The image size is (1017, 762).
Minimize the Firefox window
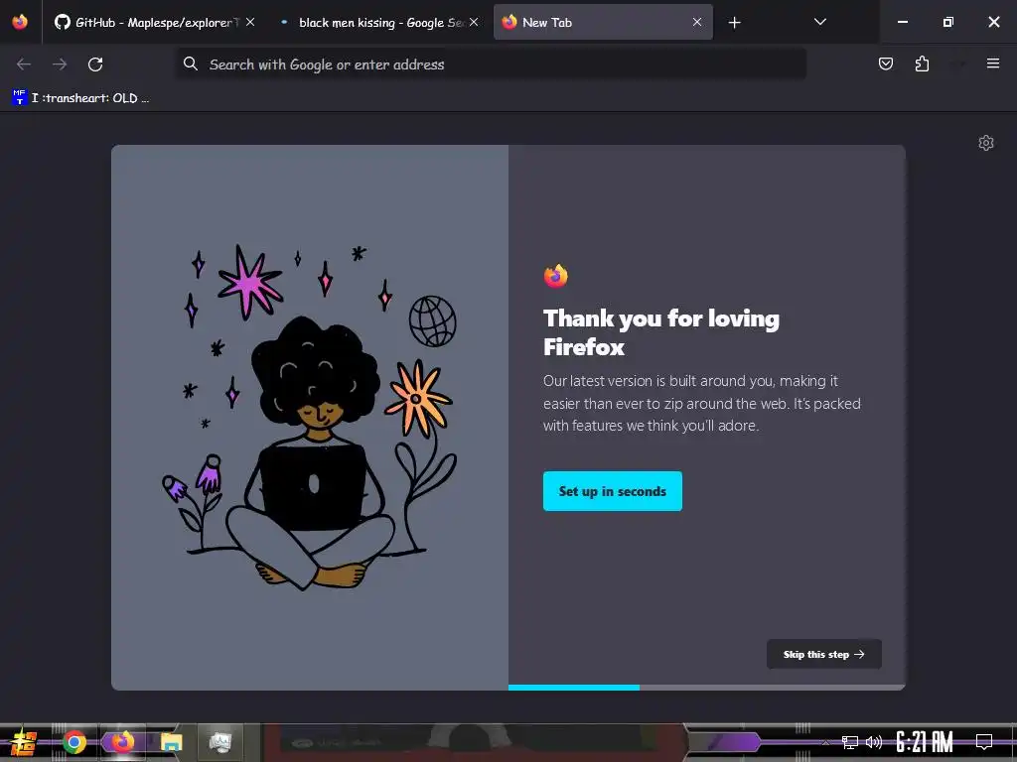click(902, 22)
